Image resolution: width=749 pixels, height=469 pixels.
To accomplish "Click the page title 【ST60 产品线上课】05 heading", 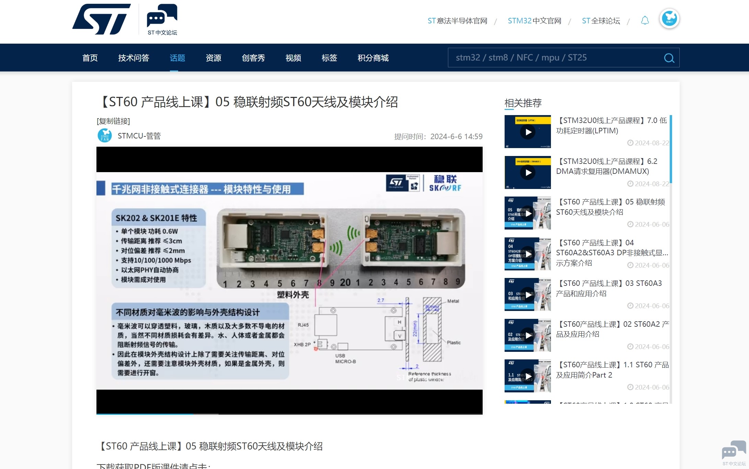I will (248, 102).
